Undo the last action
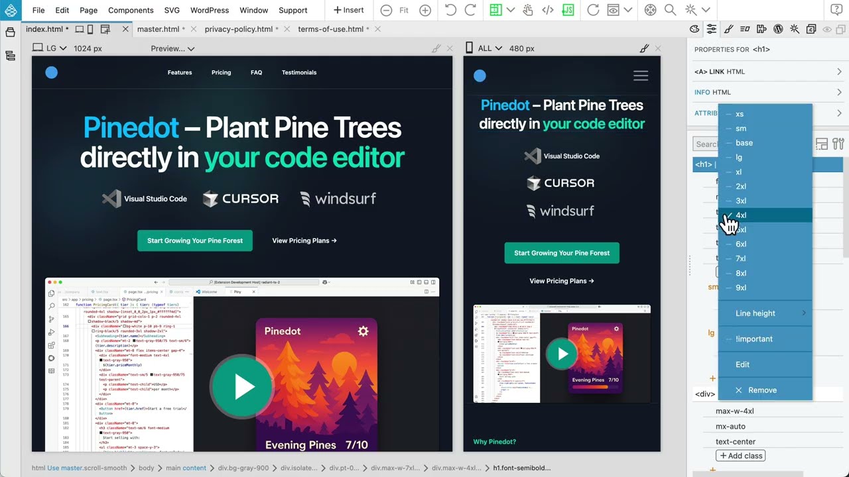The height and width of the screenshot is (477, 849). (x=451, y=10)
